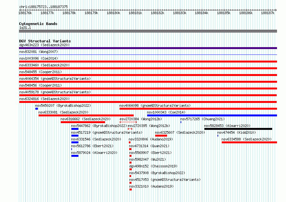
Task: Click the 188181k ruler position
Action: coord(135,13)
